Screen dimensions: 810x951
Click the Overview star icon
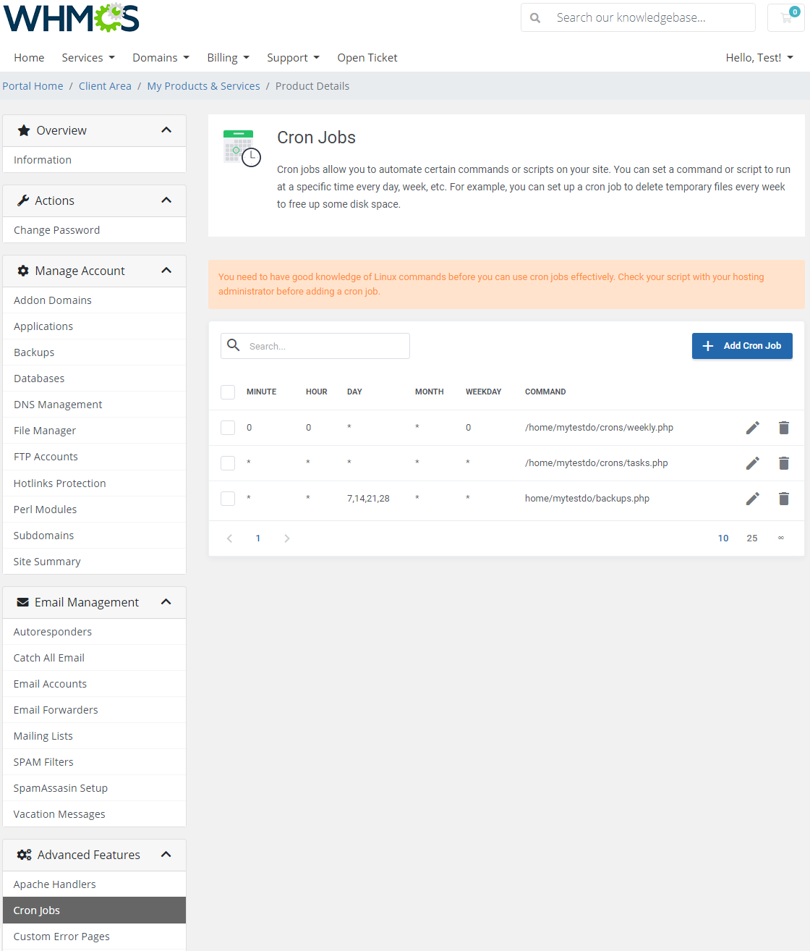coord(24,130)
